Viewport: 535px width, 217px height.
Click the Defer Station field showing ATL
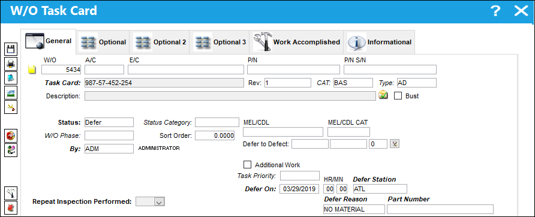click(380, 189)
